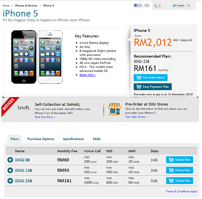Open the FAQs tab
Image resolution: width=202 pixels, height=199 pixels.
96,139
